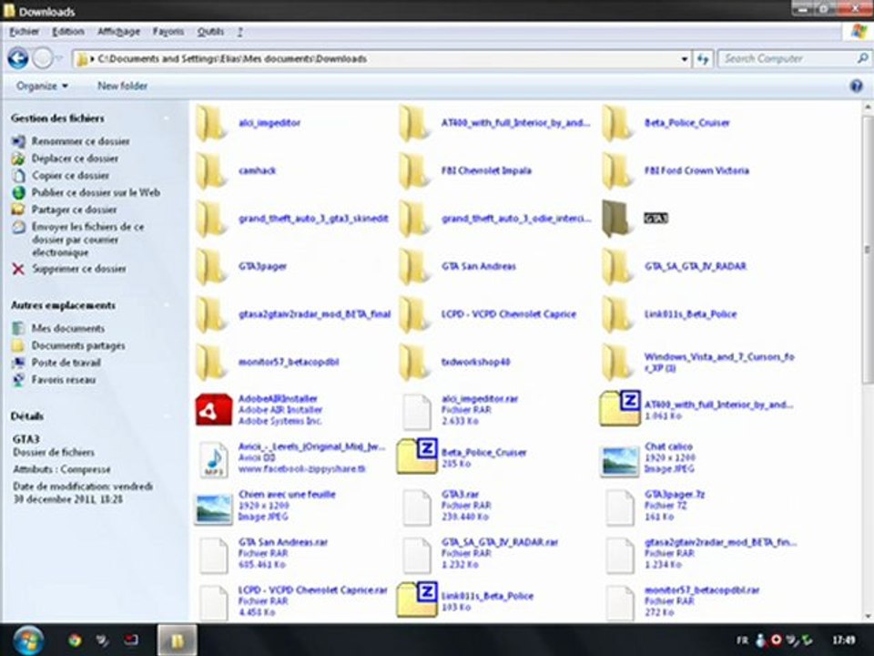Select the GTA San Andreas.rar file name
This screenshot has height=656, width=874.
283,542
